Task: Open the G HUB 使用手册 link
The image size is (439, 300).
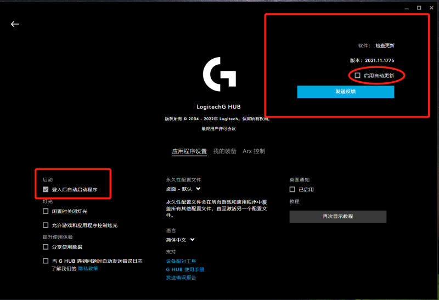Action: pyautogui.click(x=185, y=269)
